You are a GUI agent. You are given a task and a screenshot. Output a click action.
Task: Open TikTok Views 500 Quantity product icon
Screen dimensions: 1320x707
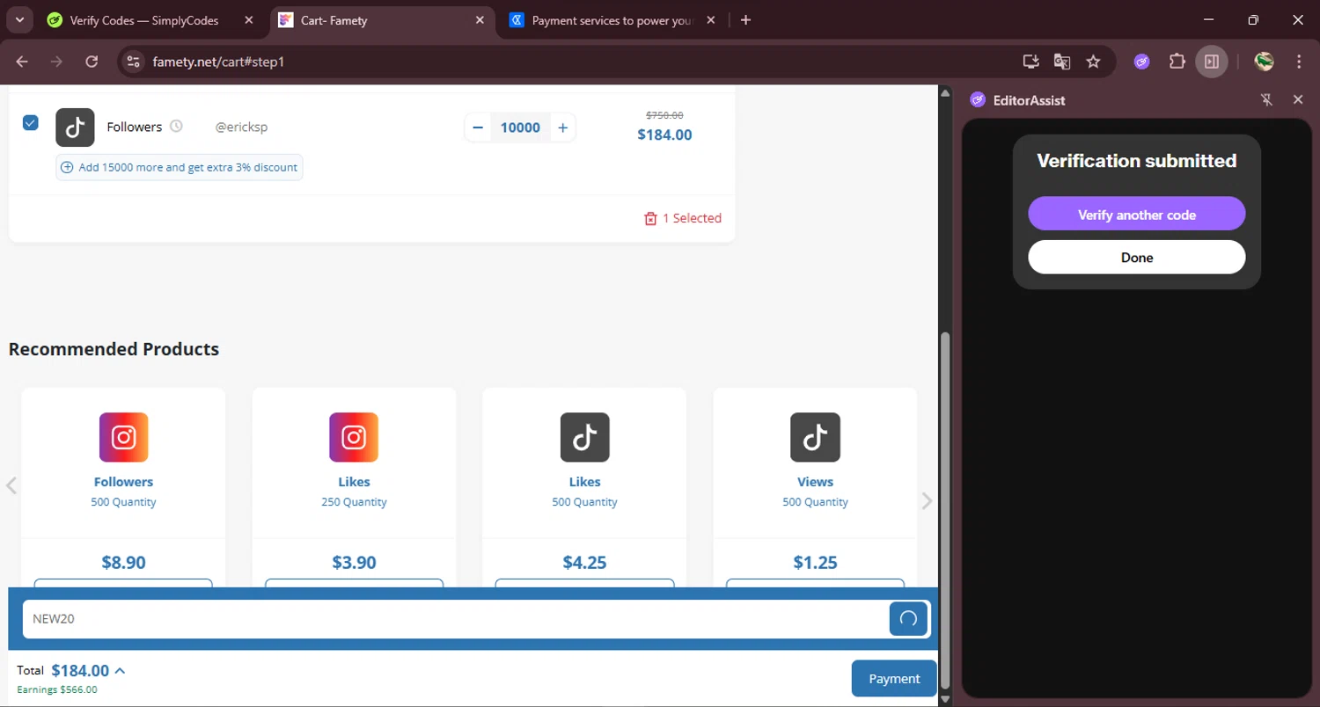[x=815, y=437]
